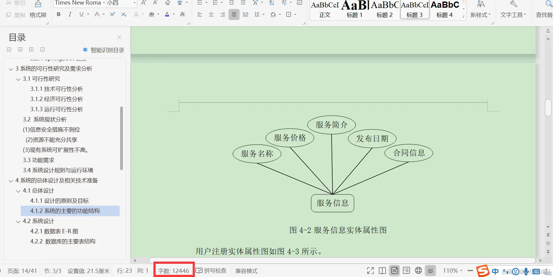Select the 正文 style

coord(325,10)
